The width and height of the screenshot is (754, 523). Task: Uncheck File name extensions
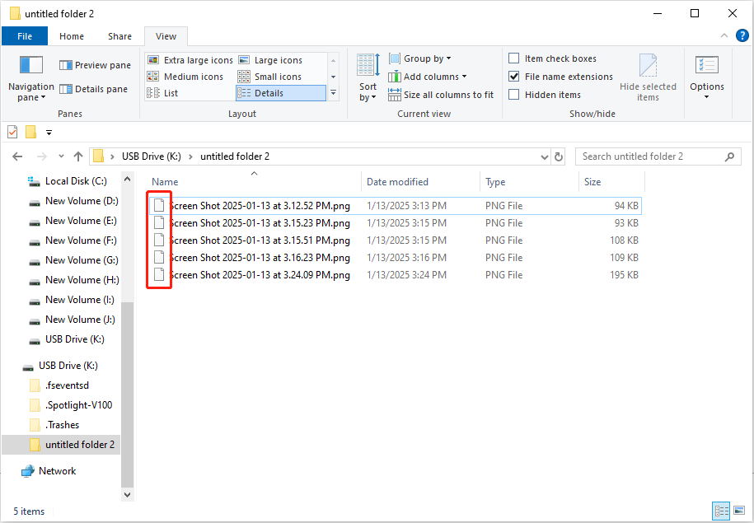pos(560,77)
